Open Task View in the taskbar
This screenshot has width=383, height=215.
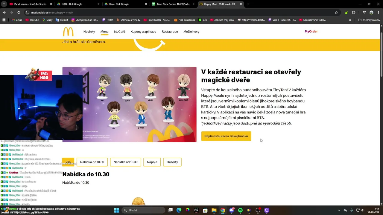click(170, 210)
